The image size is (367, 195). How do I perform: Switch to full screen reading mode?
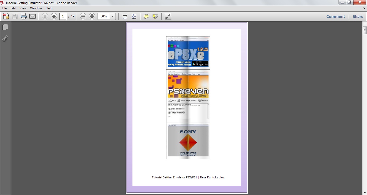pos(168,16)
